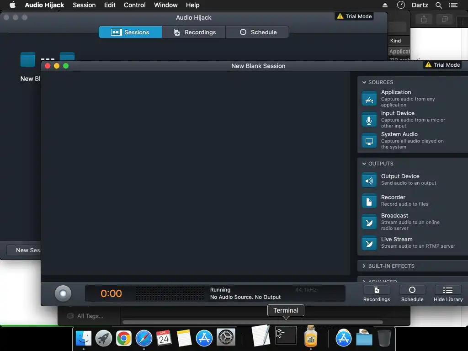
Task: Open the Session menu
Action: pos(84,5)
